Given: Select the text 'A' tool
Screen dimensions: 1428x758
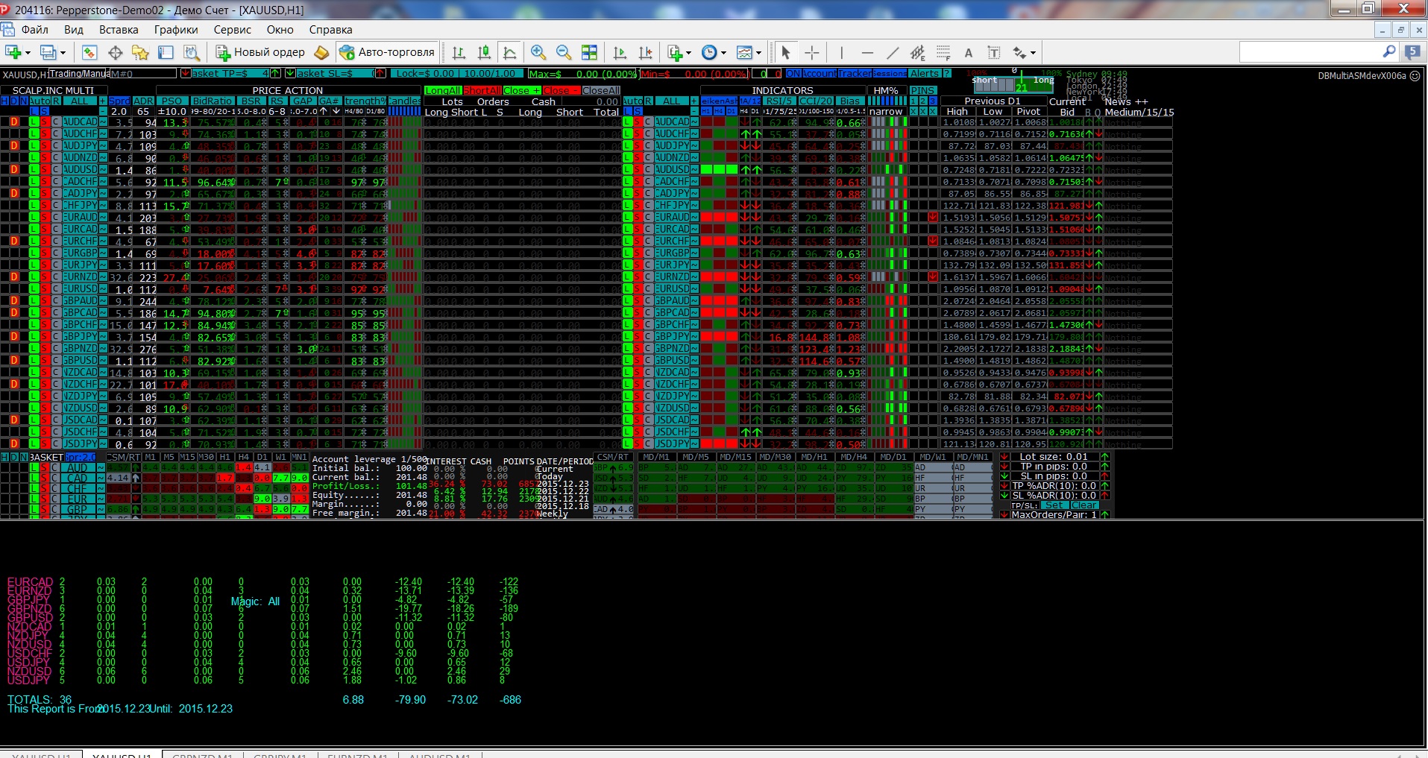Looking at the screenshot, I should pos(969,52).
